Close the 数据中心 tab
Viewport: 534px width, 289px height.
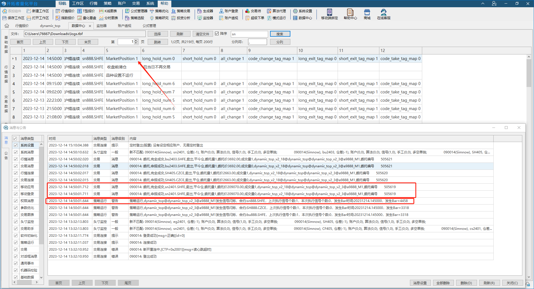90,26
